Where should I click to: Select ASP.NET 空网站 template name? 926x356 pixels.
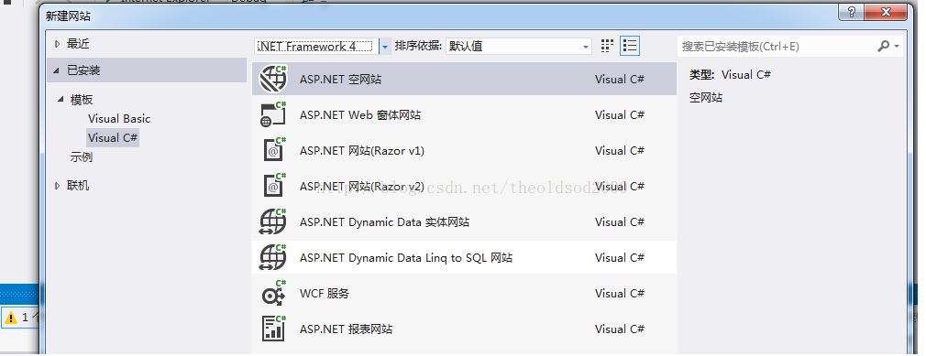[340, 79]
